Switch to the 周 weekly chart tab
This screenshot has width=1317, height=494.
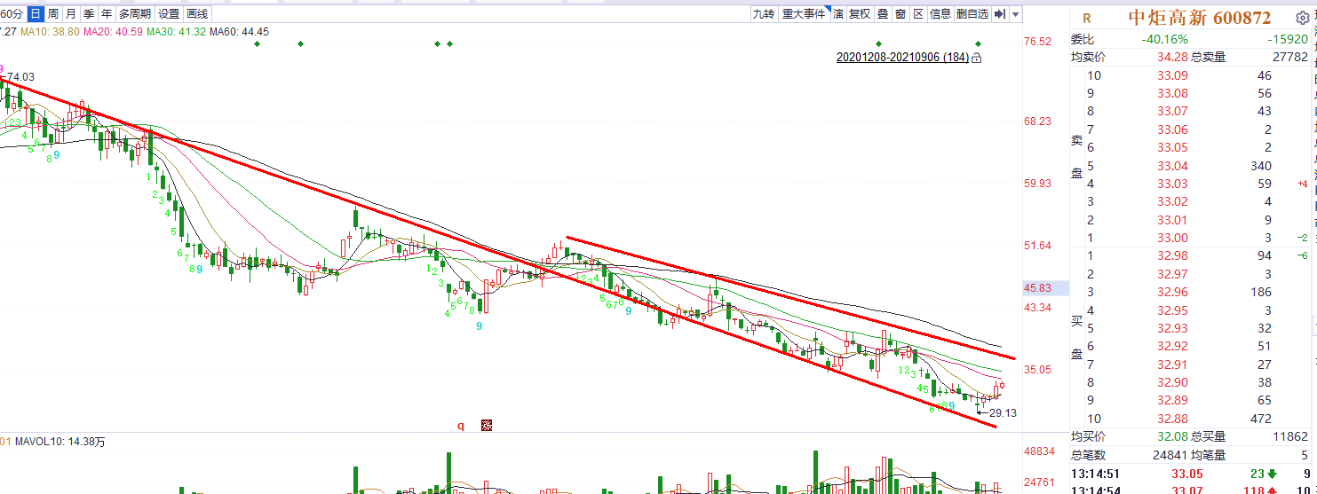53,13
